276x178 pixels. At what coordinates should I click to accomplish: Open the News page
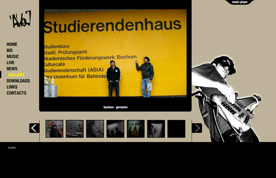[x=12, y=68]
